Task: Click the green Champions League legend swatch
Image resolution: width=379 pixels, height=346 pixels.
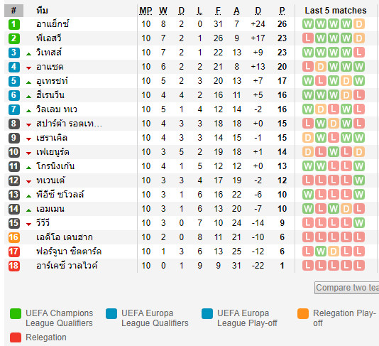Action: tap(16, 313)
